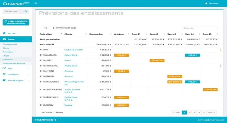The width and height of the screenshot is (227, 123).
Task: Click the sync arrows icon on Synchroniser
Action: (6, 21)
